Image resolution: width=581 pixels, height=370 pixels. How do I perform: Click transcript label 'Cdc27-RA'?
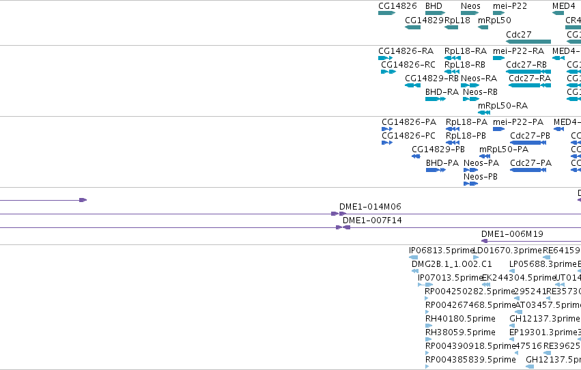(x=530, y=78)
